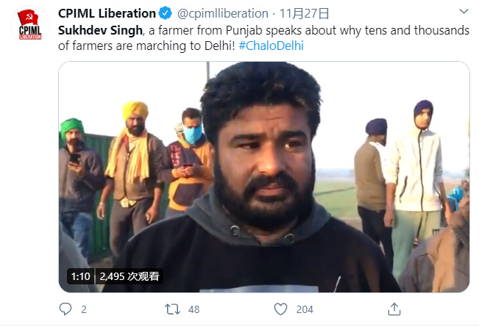Click the blue verified badge

point(166,13)
